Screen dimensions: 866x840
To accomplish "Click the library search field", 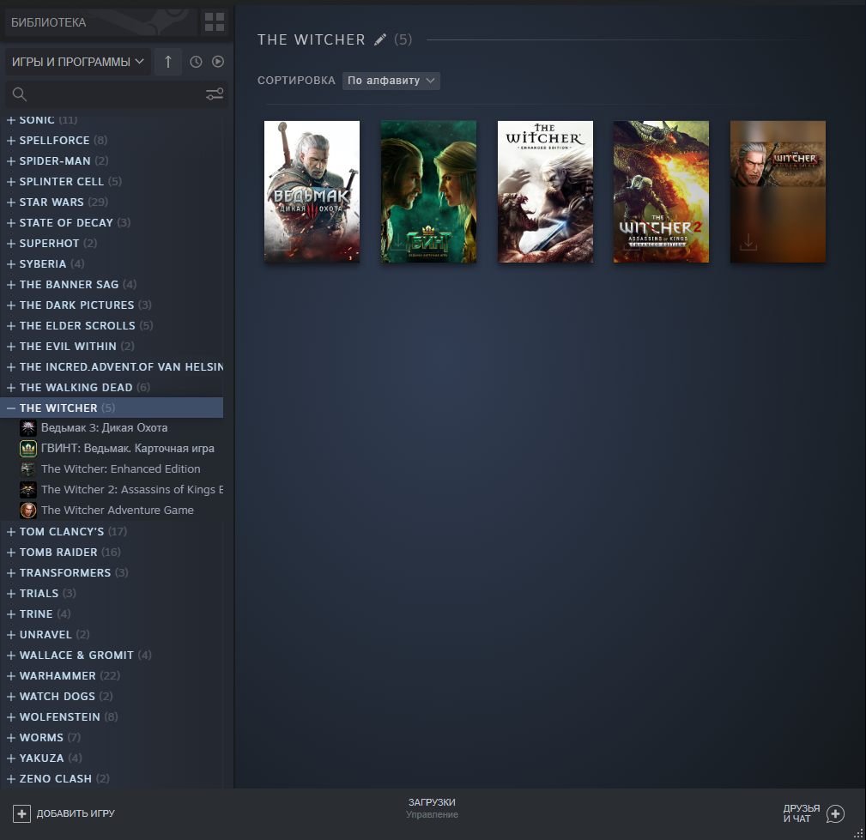I will 116,94.
